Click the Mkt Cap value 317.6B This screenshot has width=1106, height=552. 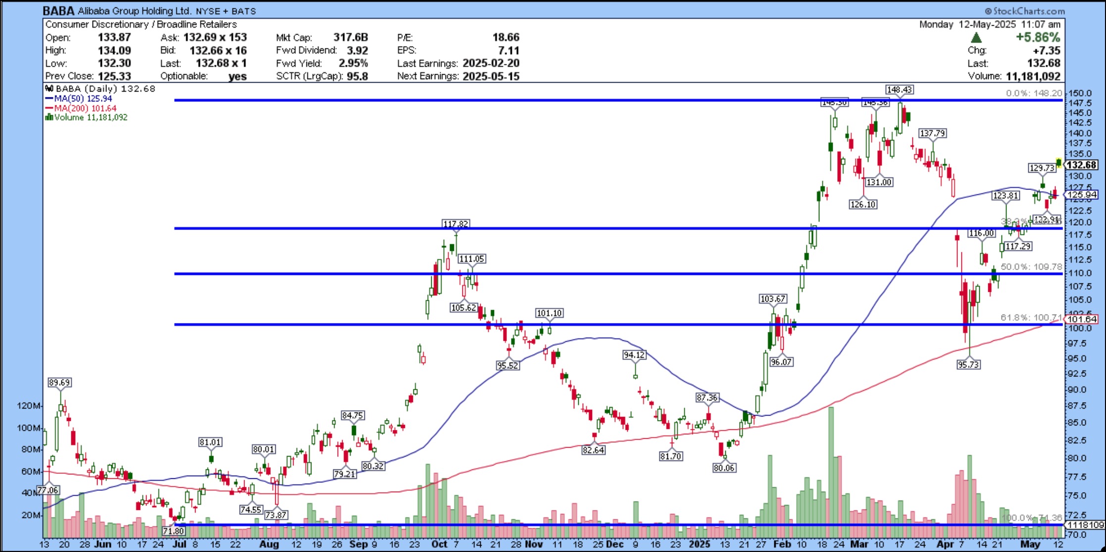coord(351,37)
